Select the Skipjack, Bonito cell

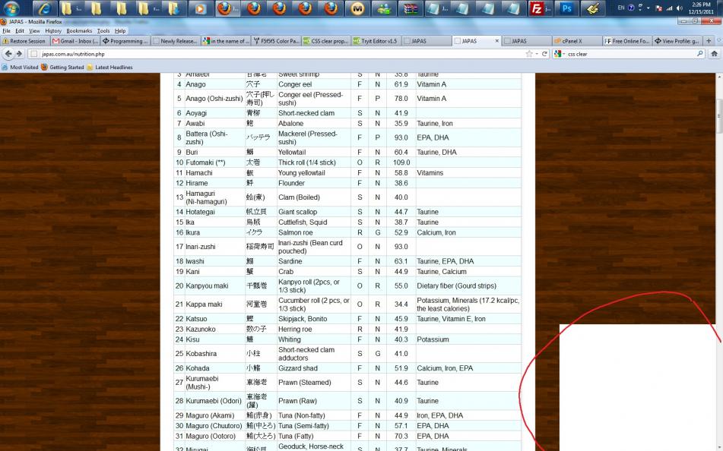(313, 319)
